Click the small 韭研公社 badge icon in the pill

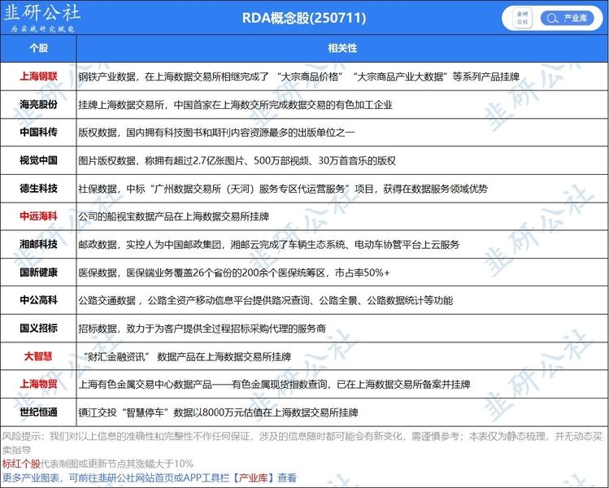tap(522, 18)
